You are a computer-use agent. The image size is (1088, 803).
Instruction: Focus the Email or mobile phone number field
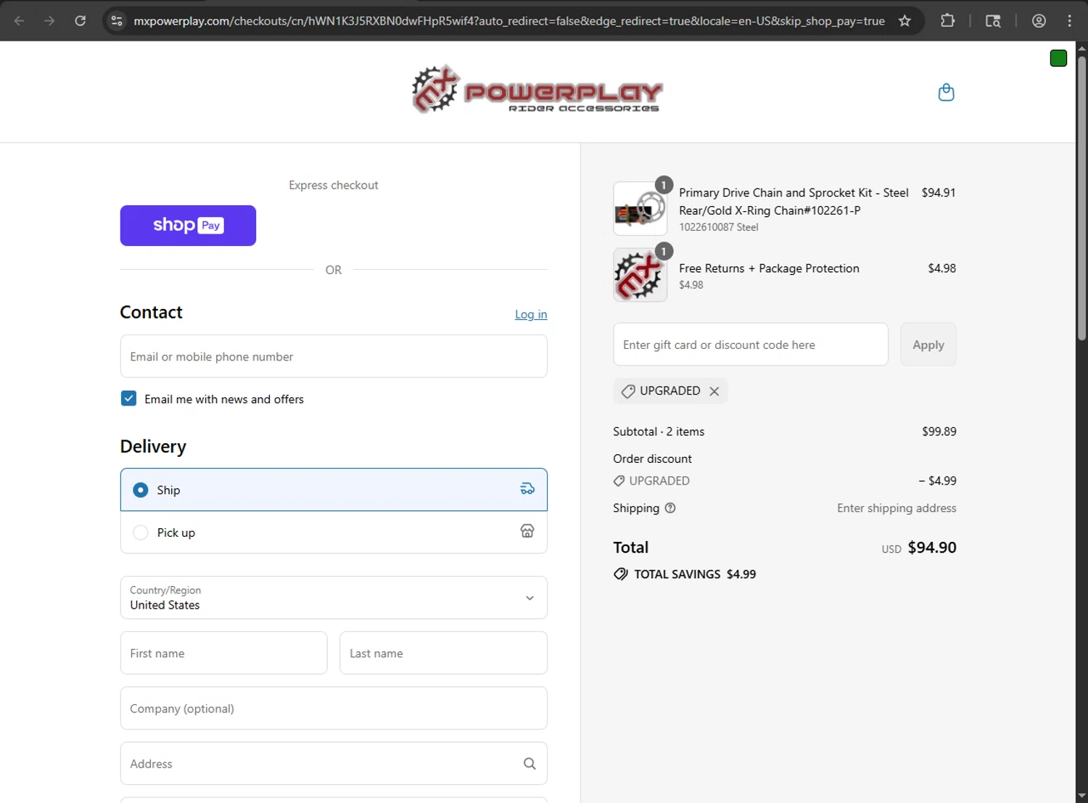[334, 356]
